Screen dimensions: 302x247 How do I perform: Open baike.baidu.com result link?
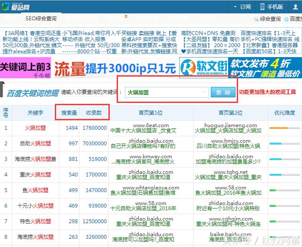[x=231, y=234]
